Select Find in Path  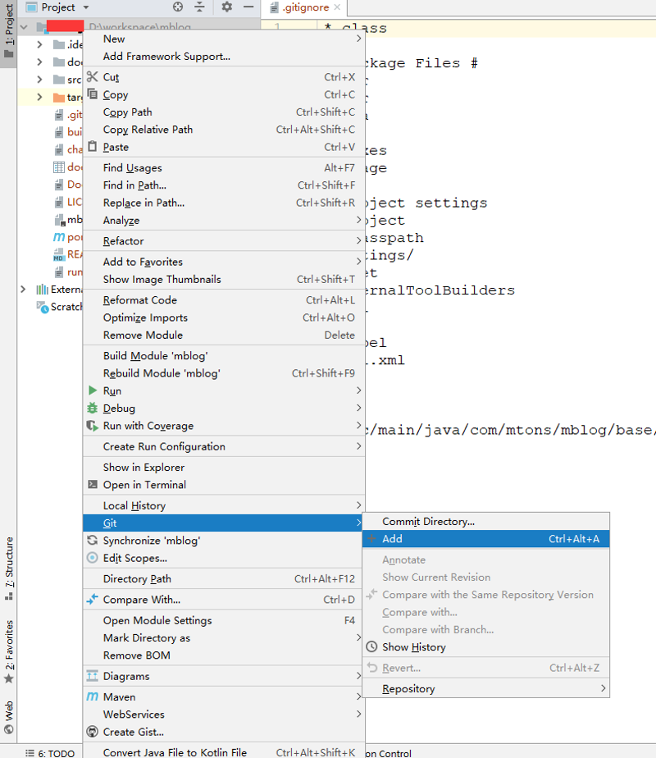pos(224,185)
